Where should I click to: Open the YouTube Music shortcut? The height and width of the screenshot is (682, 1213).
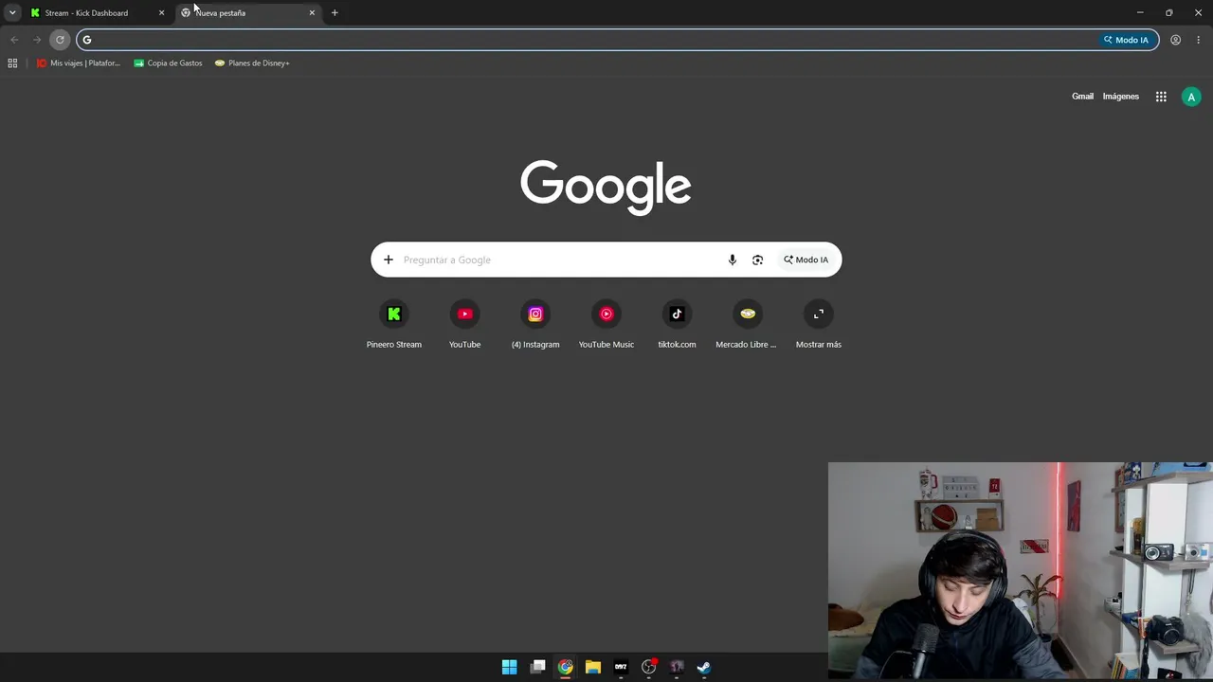[x=606, y=324]
